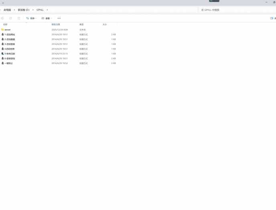Sort by 大小 column header
This screenshot has width=276, height=210.
(x=105, y=24)
